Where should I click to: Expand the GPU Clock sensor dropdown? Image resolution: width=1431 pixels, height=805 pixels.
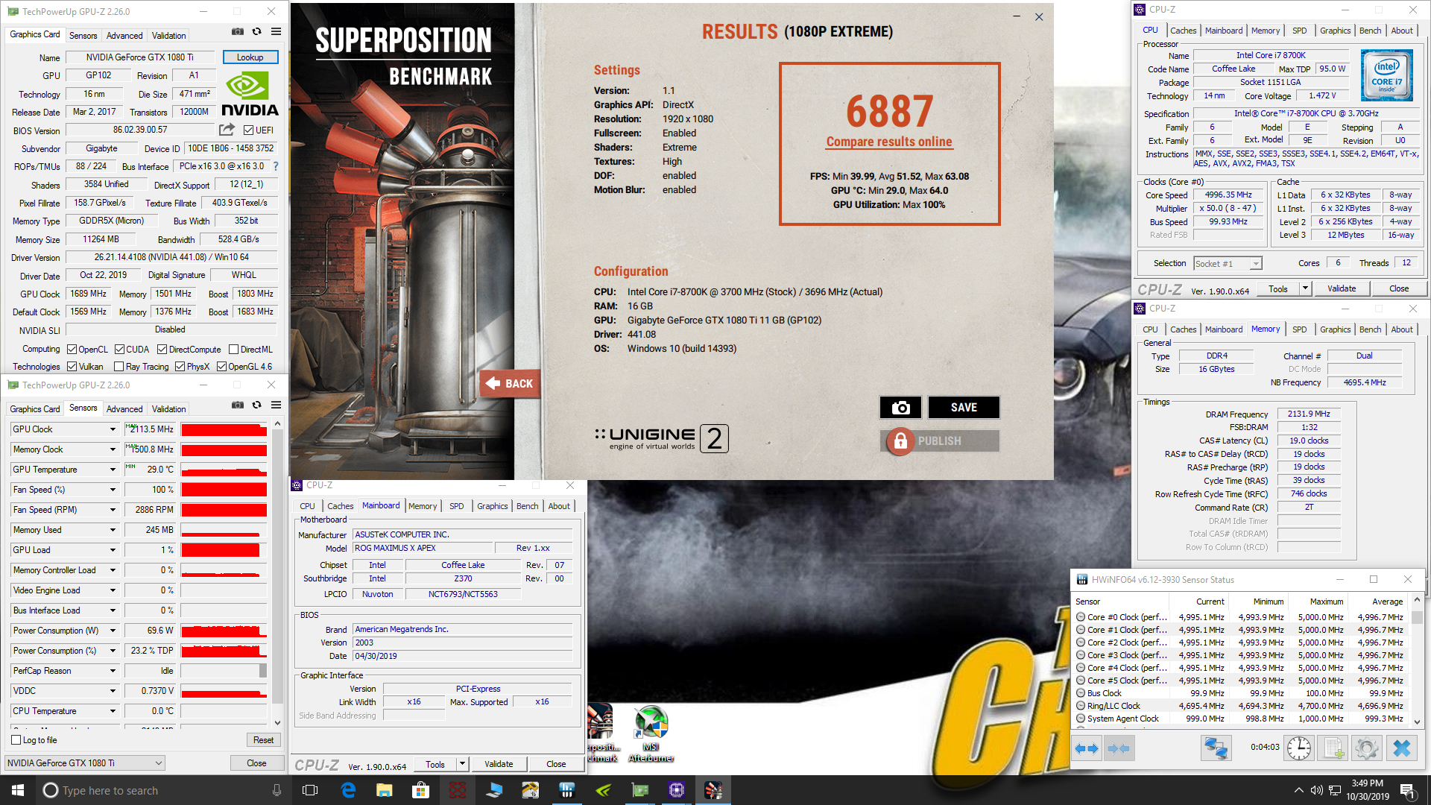[x=113, y=429]
